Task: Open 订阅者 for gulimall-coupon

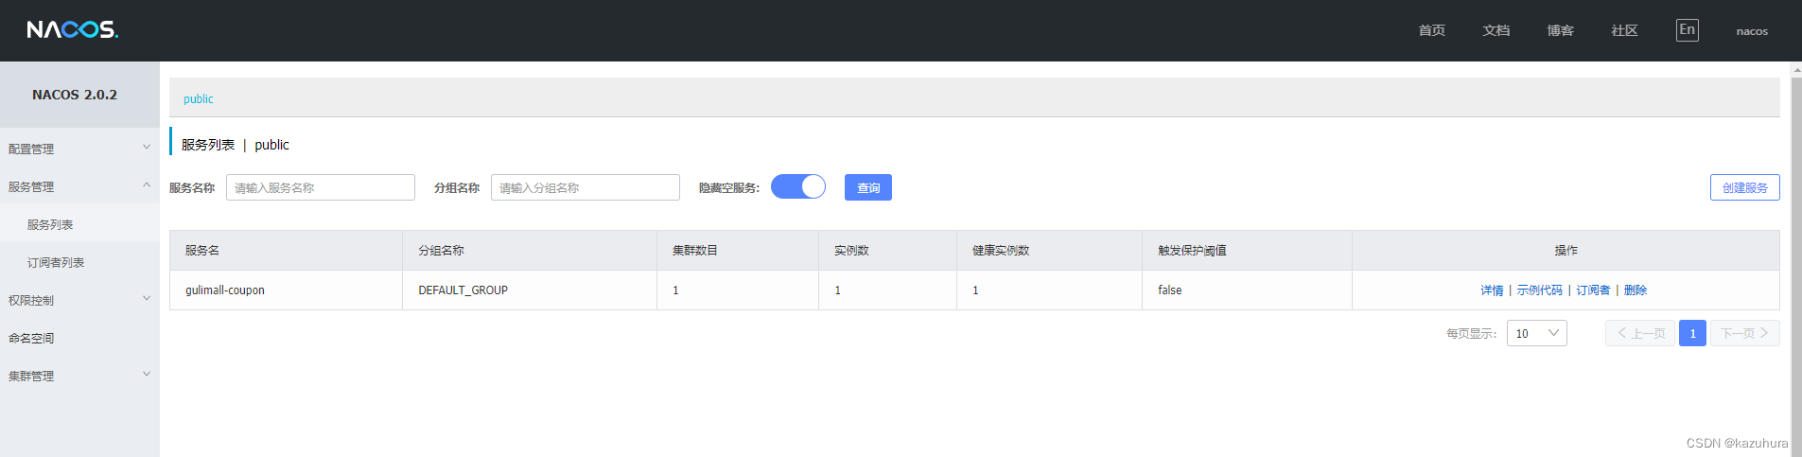Action: pyautogui.click(x=1593, y=290)
